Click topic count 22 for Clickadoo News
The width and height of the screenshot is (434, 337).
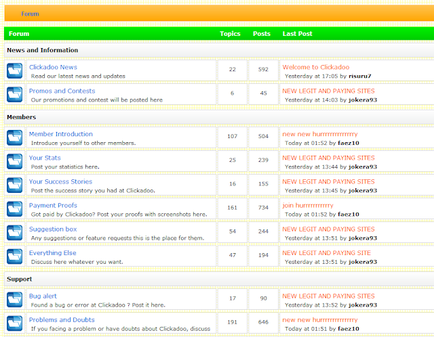[233, 70]
